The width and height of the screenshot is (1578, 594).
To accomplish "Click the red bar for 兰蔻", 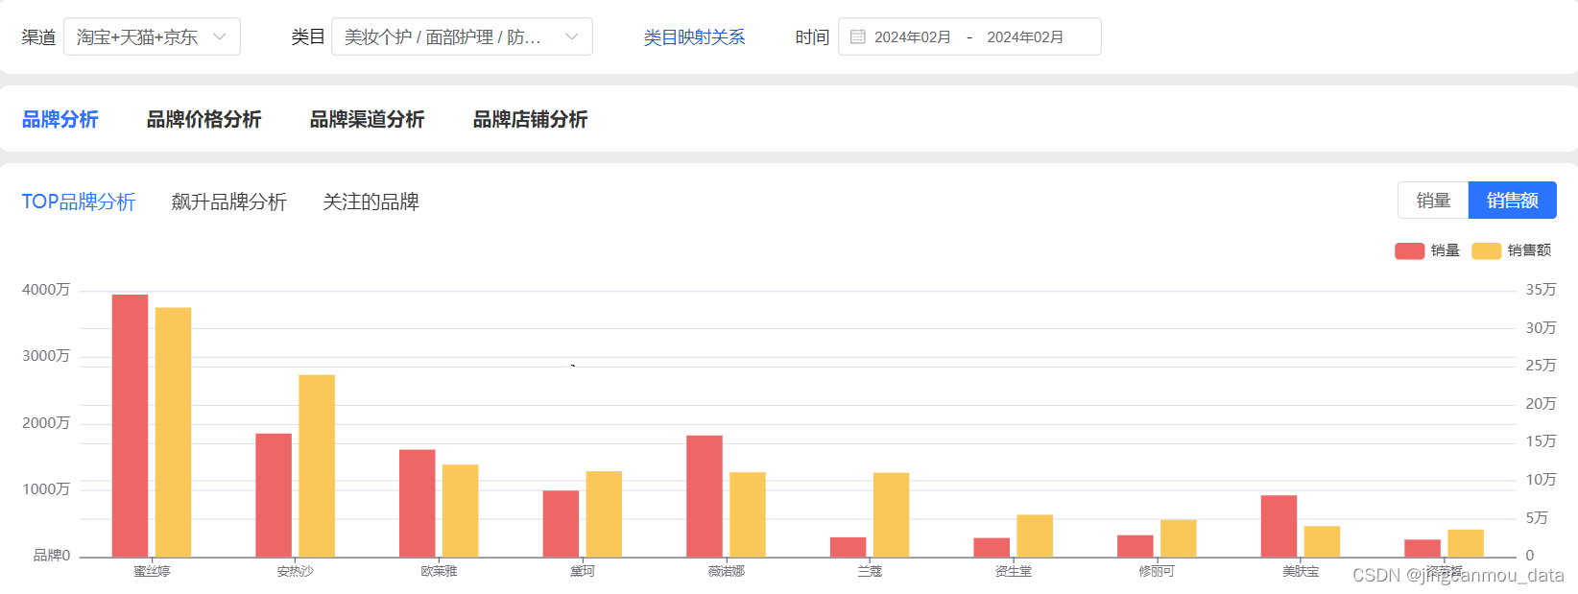I will point(849,547).
